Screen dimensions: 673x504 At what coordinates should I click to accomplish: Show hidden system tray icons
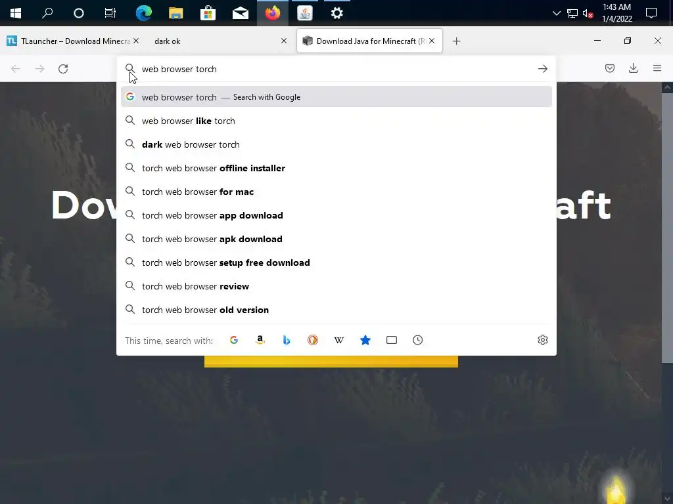pos(556,13)
